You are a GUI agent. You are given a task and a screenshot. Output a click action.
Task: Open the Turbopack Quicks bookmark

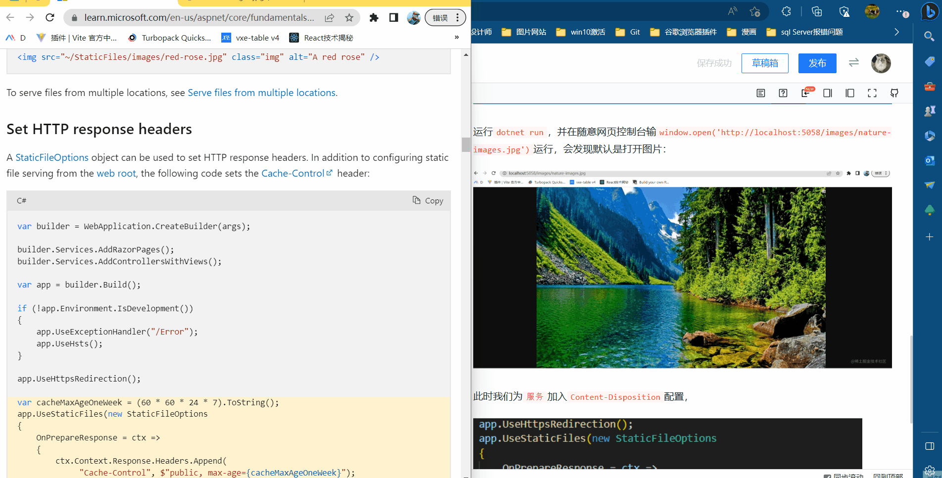tap(169, 38)
